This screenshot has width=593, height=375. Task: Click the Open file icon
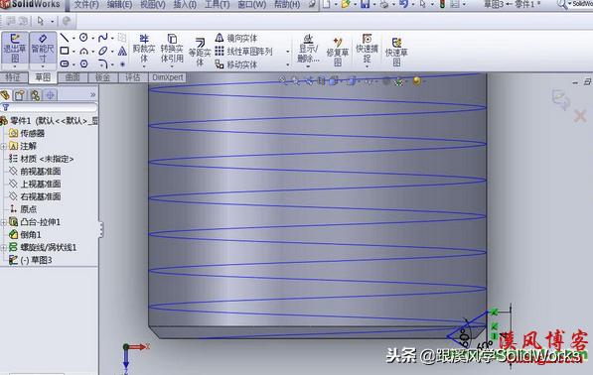pyautogui.click(x=345, y=4)
